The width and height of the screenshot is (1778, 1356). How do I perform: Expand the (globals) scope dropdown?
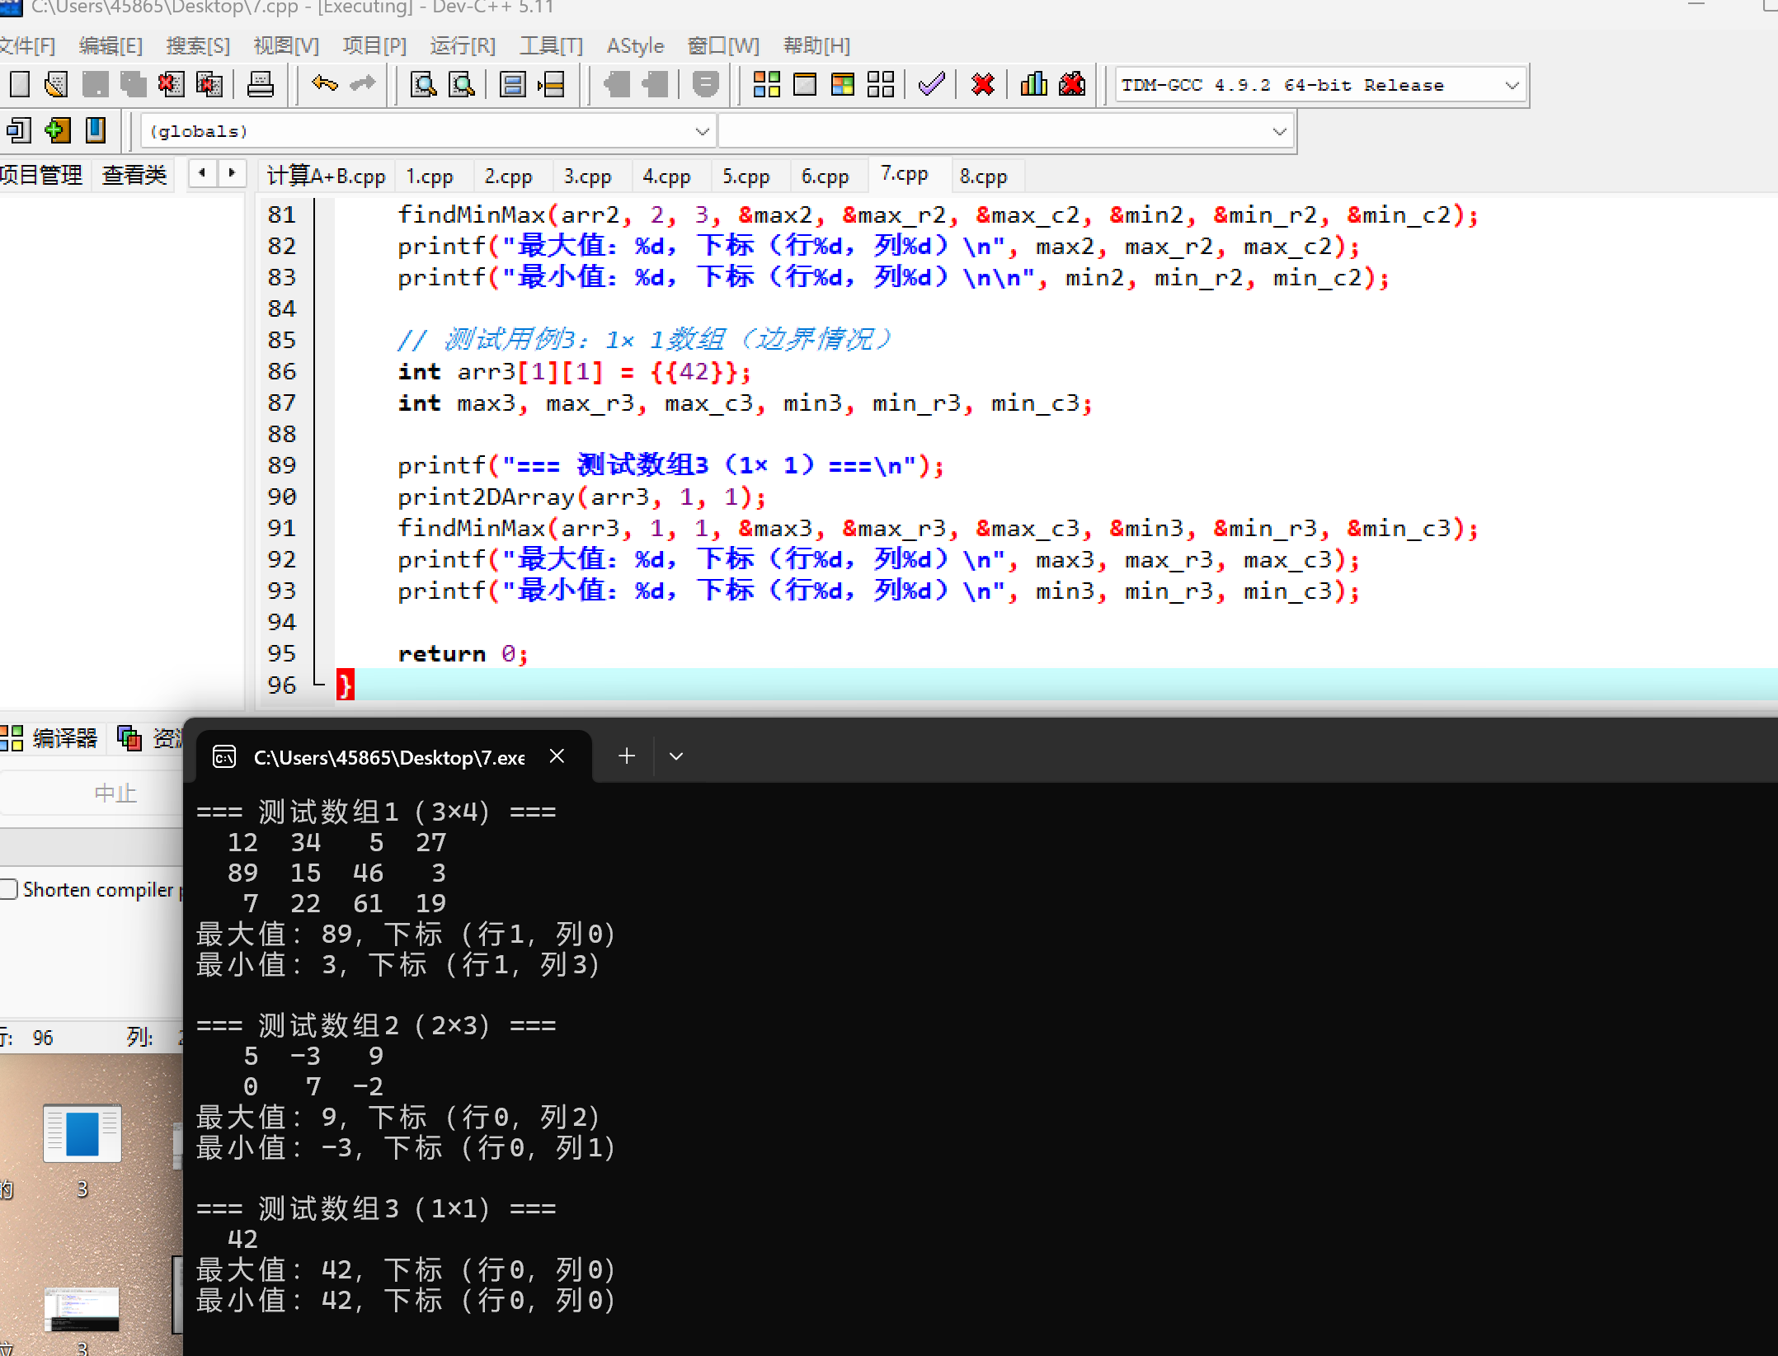702,131
